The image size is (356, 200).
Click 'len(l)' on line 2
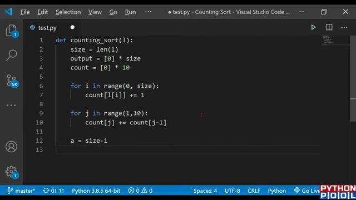107,49
